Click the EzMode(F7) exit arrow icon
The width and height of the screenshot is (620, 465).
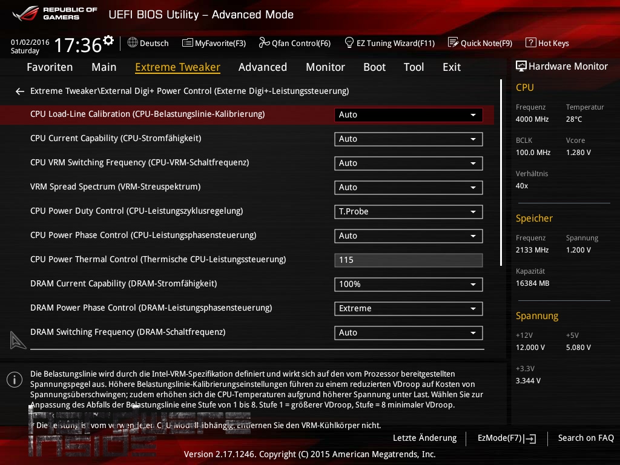point(530,438)
